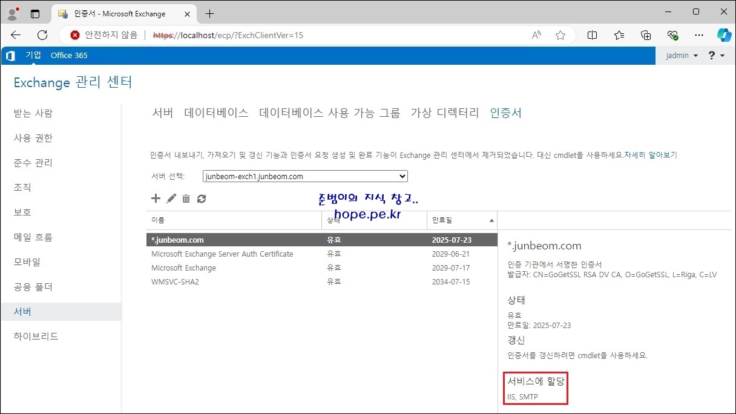The width and height of the screenshot is (736, 414).
Task: Sort by the 만료일 column header
Action: click(462, 220)
